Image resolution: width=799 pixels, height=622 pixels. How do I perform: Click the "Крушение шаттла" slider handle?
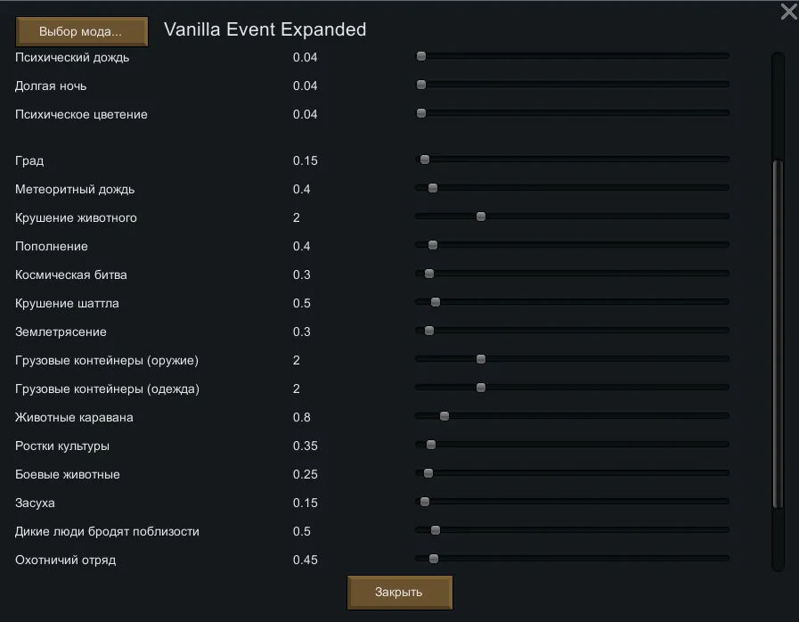[x=436, y=302]
